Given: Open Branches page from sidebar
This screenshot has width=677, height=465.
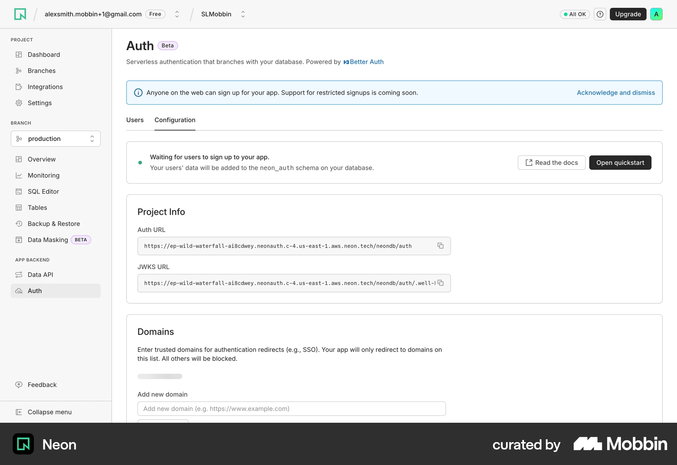Looking at the screenshot, I should (56, 71).
